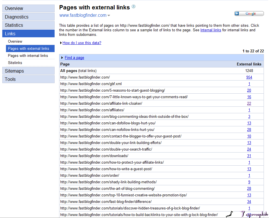Select the 'All pages (total links)' row text

coord(78,71)
